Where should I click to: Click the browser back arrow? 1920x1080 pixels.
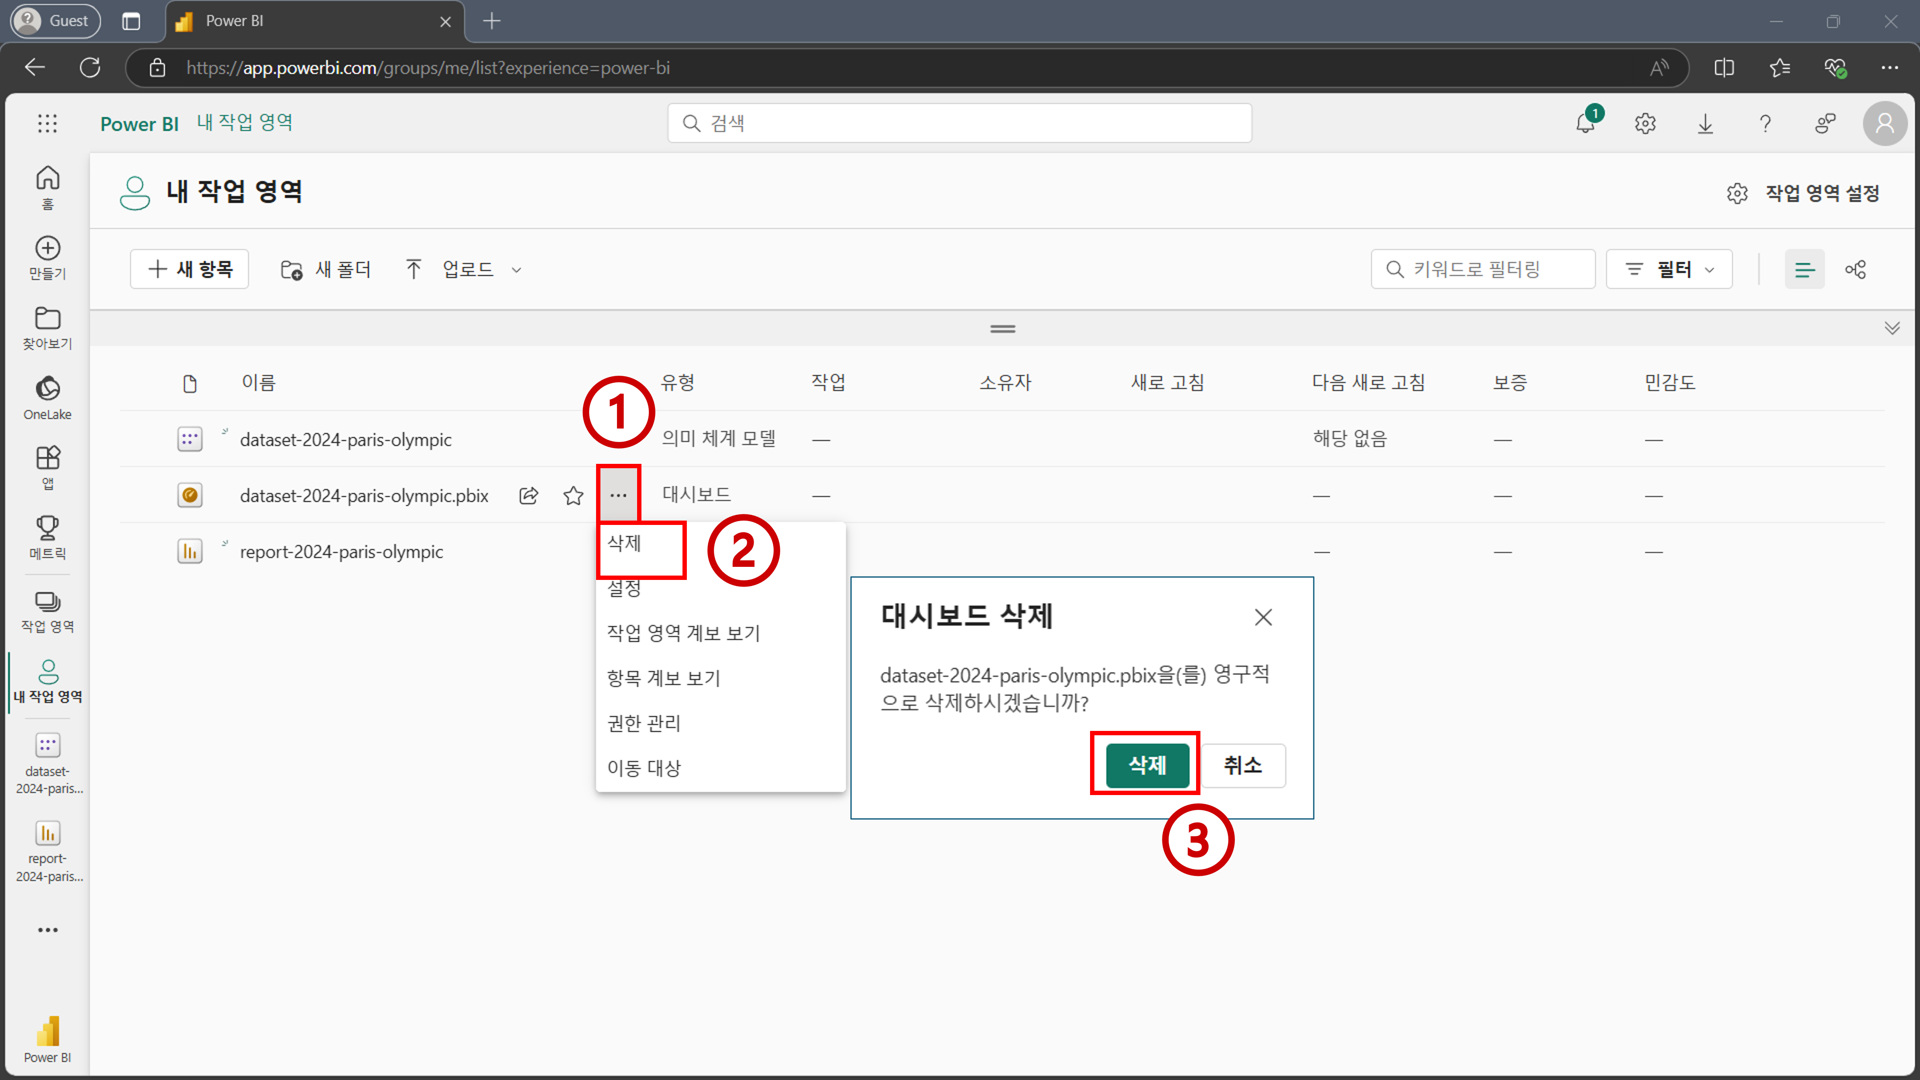pyautogui.click(x=35, y=68)
